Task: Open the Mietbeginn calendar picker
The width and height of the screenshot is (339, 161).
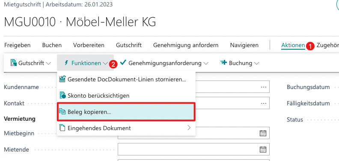Action: pyautogui.click(x=263, y=133)
